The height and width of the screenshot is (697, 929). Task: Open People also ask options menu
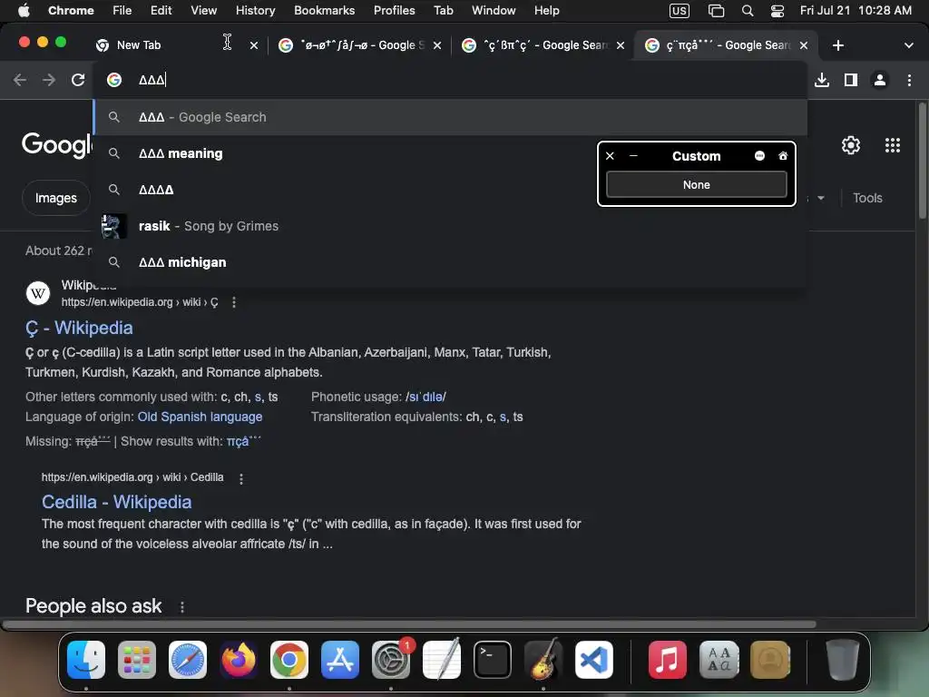(x=181, y=607)
